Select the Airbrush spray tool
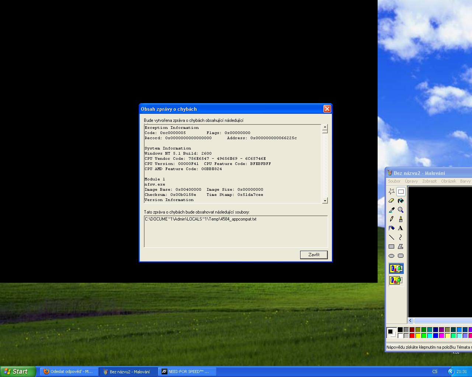The width and height of the screenshot is (472, 377). pos(392,228)
